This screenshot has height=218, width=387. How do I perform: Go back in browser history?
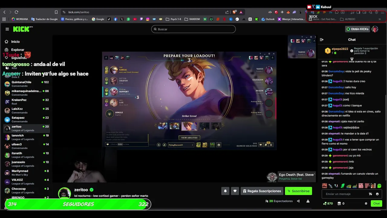pos(5,12)
